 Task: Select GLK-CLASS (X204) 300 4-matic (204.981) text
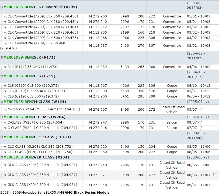[x=42, y=185]
